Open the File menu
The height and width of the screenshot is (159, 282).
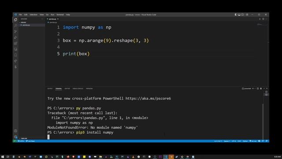(20, 15)
